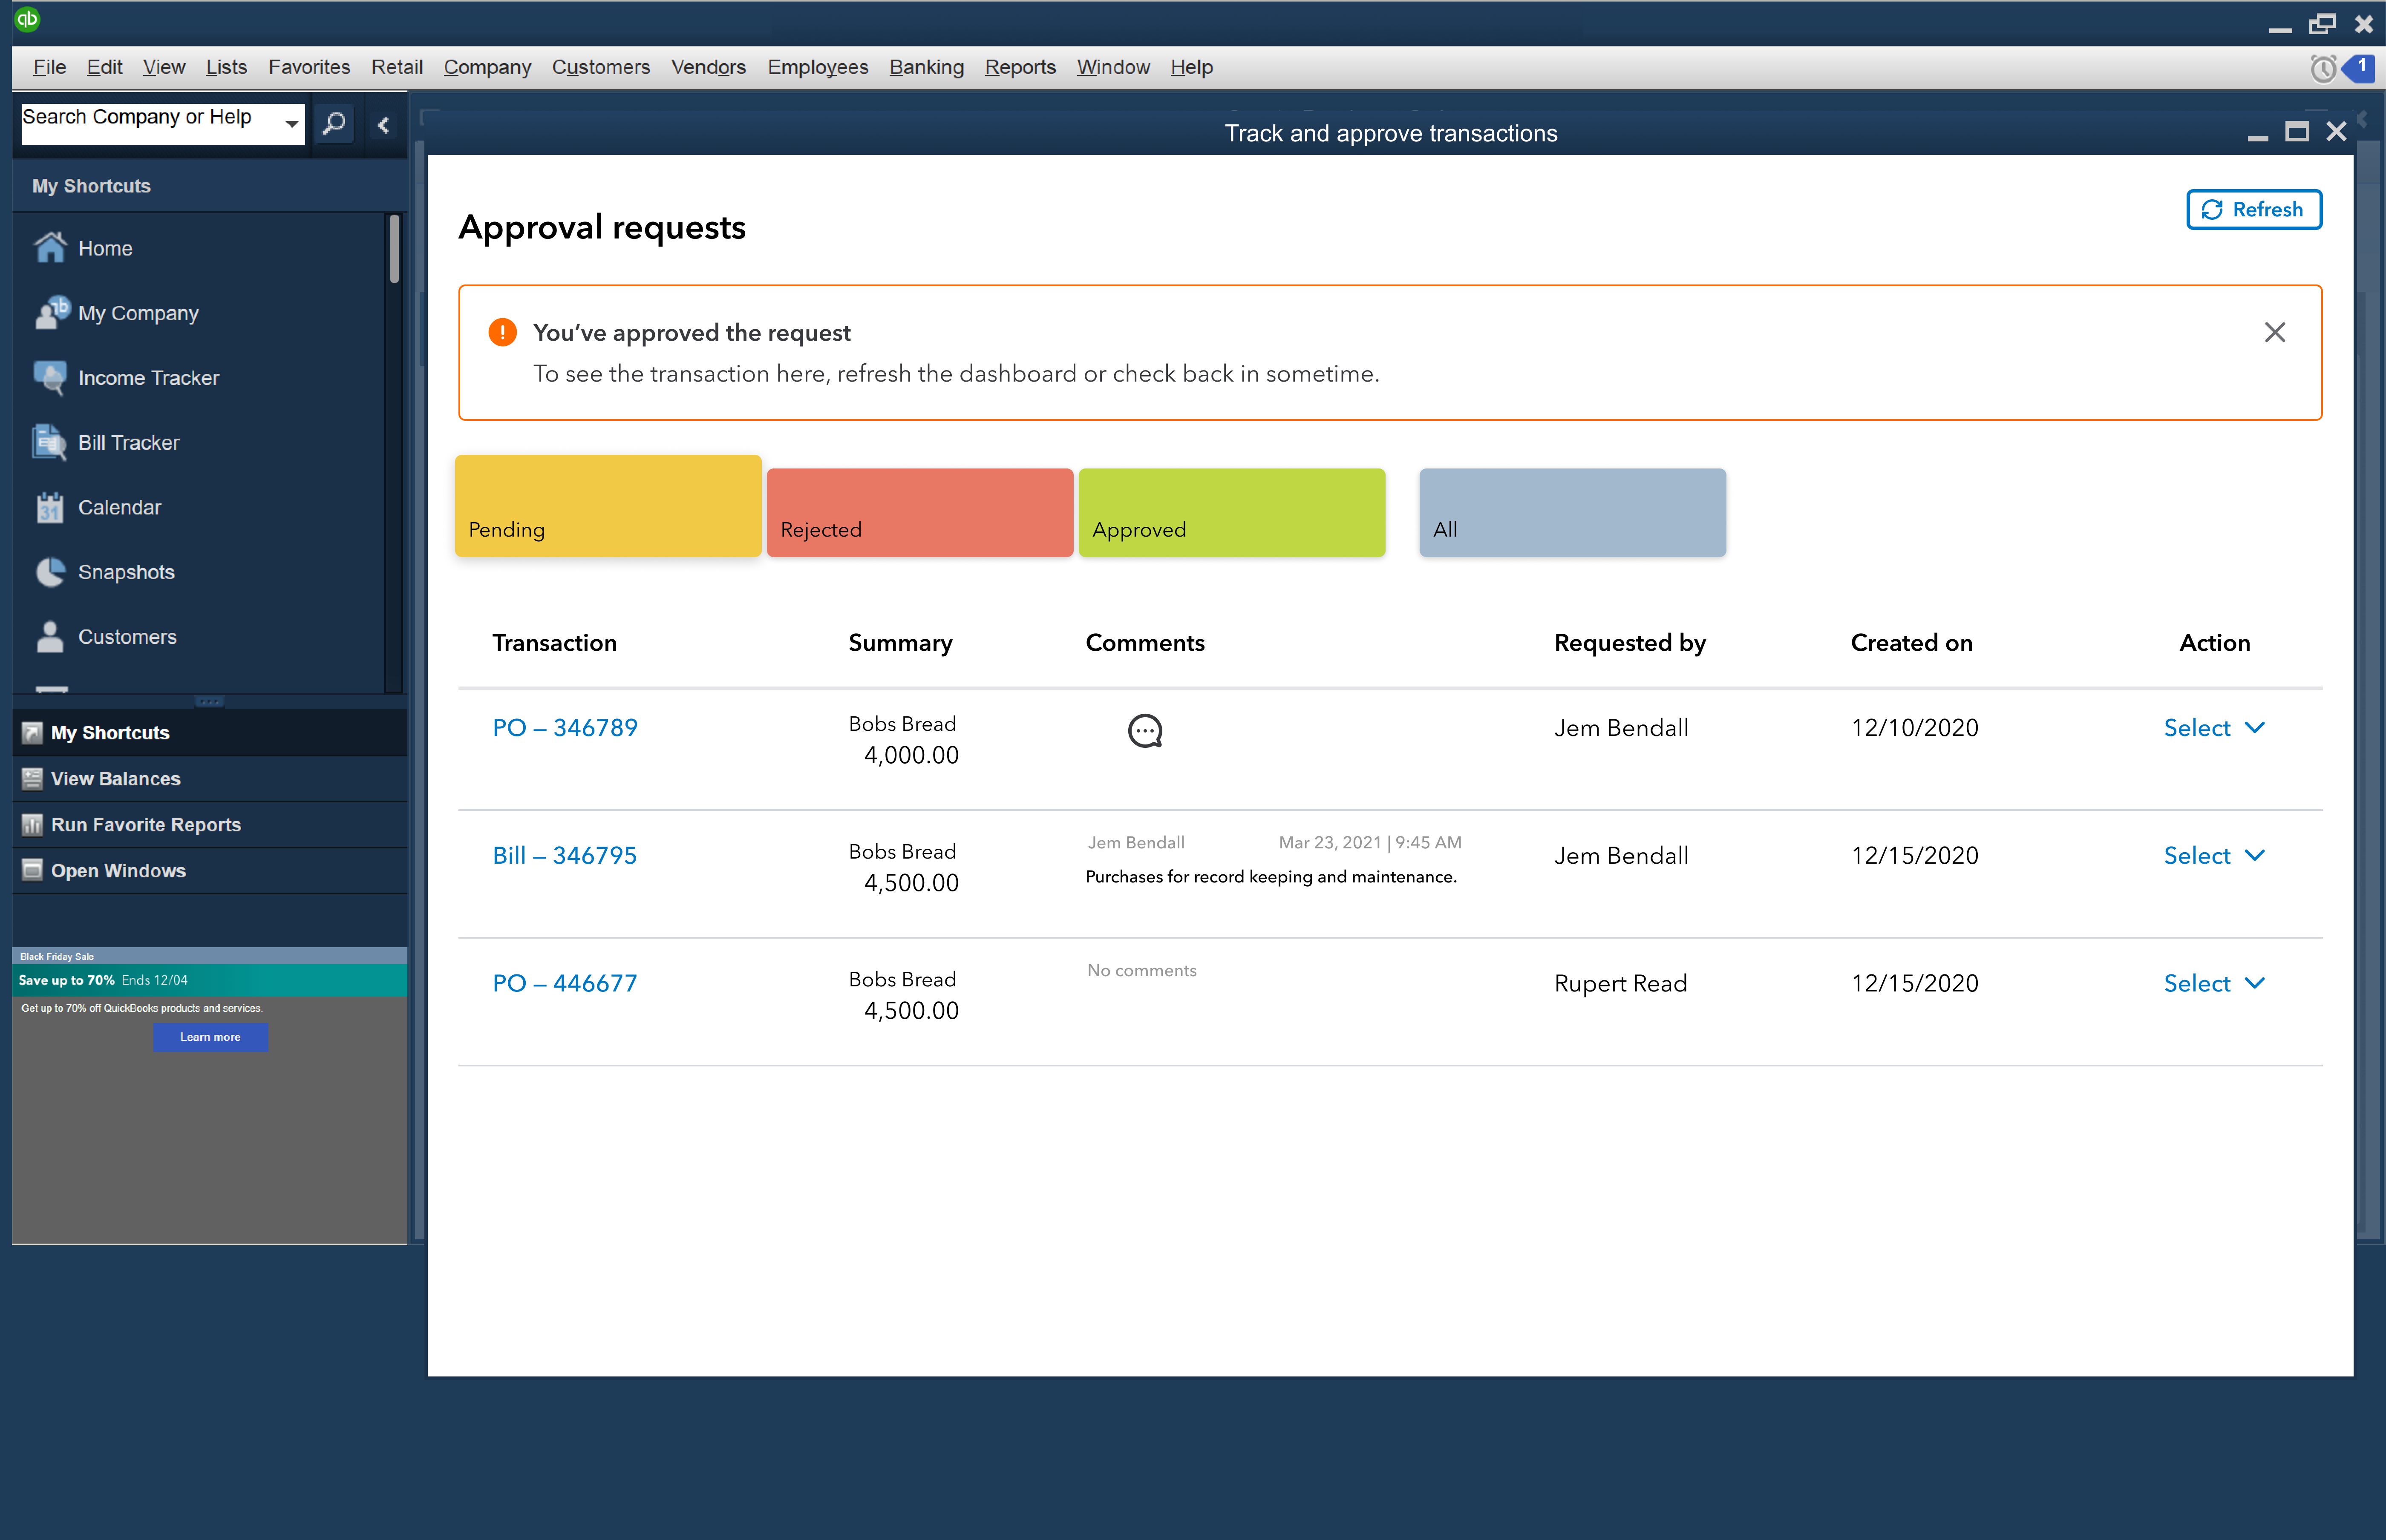Click the No comments text
Viewport: 2386px width, 1540px height.
pos(1141,970)
